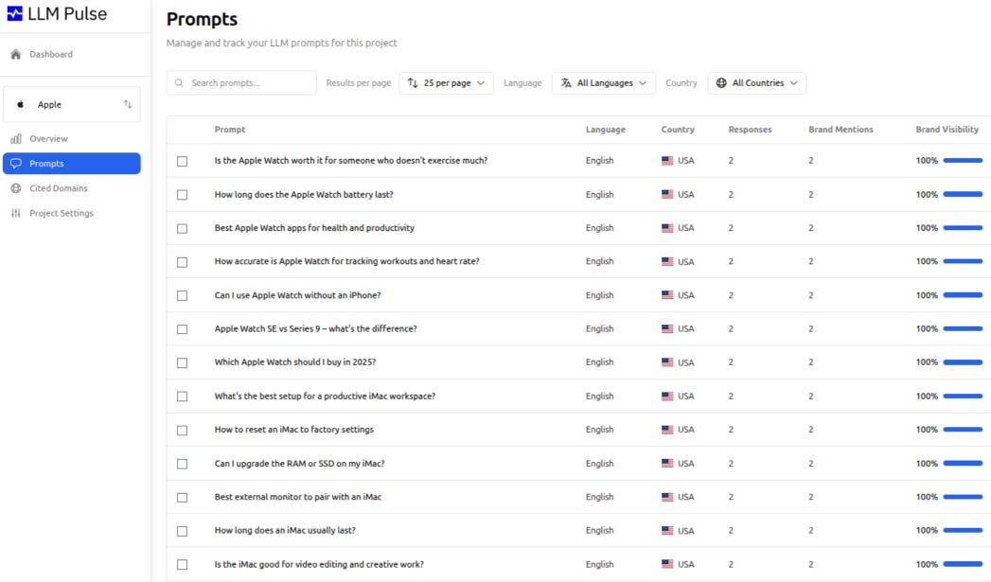Viewport: 991px width, 582px height.
Task: Open the Overview section
Action: click(x=71, y=139)
